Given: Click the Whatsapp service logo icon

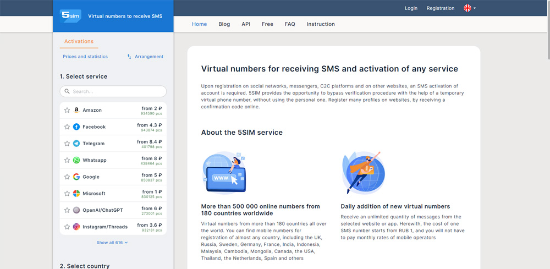Looking at the screenshot, I should [76, 160].
